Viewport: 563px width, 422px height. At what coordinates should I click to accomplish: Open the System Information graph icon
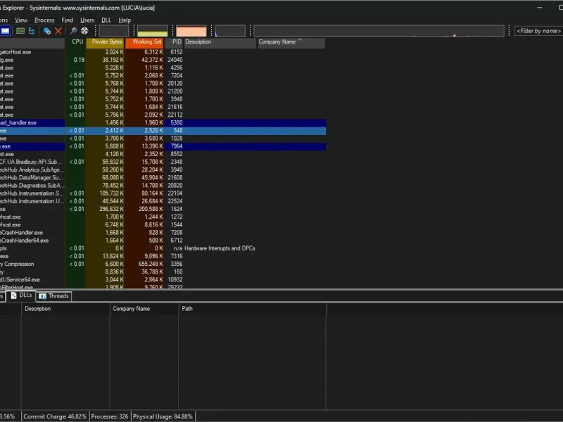(x=20, y=31)
